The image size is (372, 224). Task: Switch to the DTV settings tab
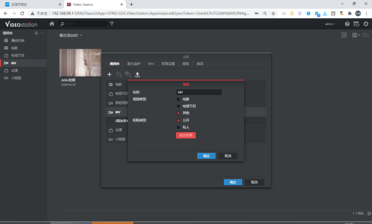pos(151,64)
